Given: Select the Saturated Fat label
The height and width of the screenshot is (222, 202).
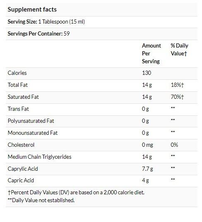Looking at the screenshot, I should [x=23, y=97].
